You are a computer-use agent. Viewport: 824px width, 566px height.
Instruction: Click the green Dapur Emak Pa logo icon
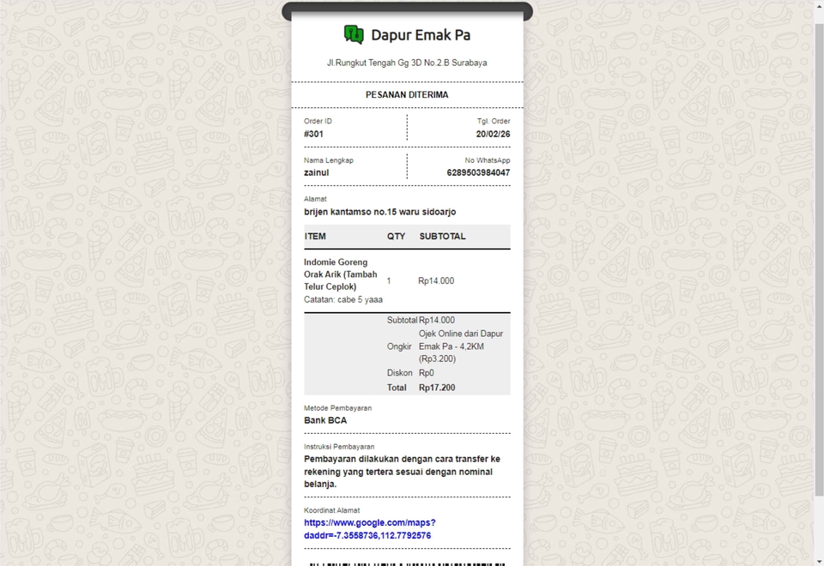[x=354, y=34]
